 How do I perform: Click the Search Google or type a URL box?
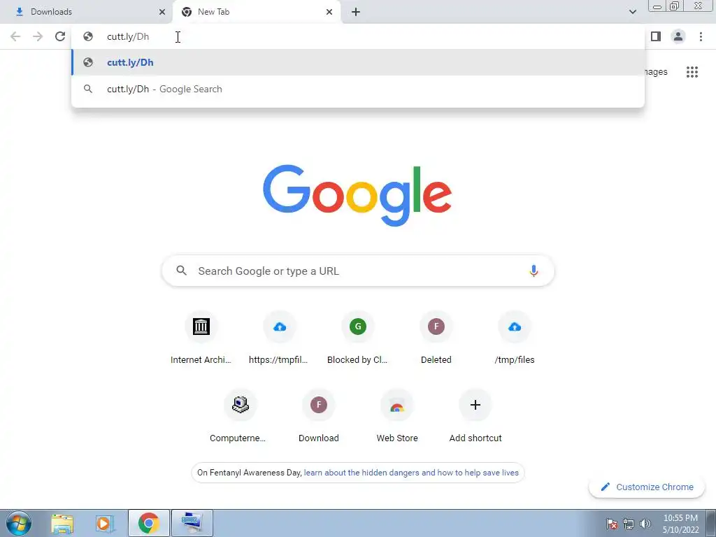click(358, 271)
